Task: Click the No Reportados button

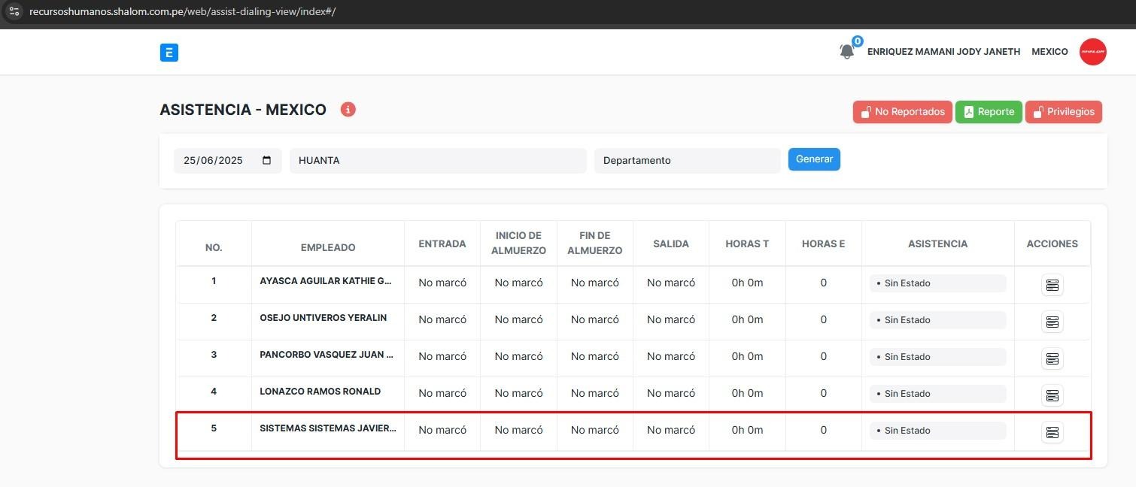Action: point(902,112)
